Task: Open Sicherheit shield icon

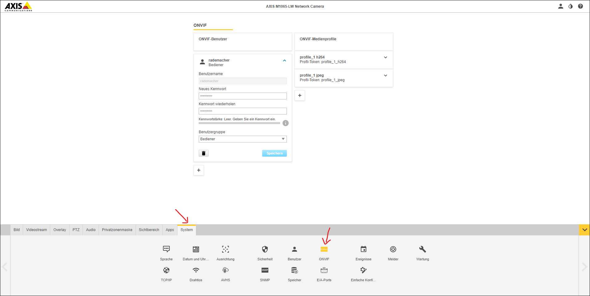Action: point(265,249)
